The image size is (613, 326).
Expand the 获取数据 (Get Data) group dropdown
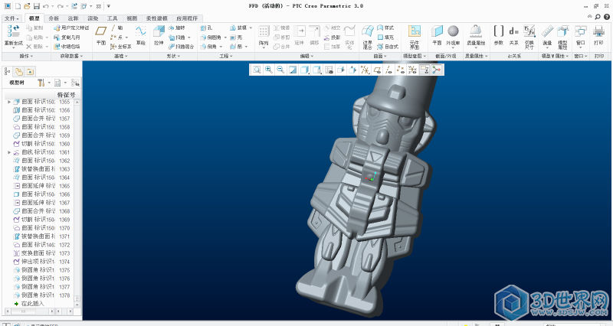[x=71, y=56]
